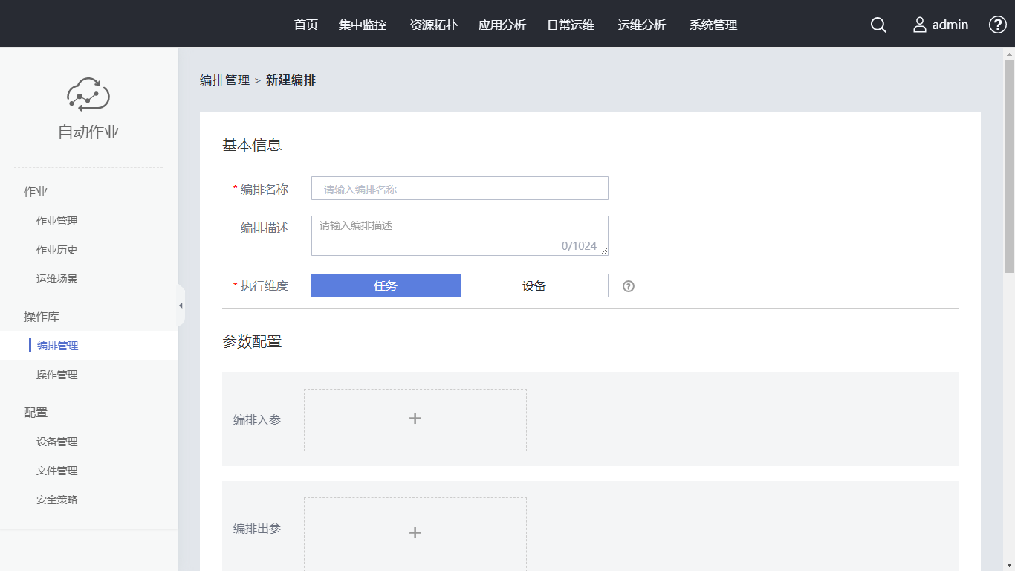Open the 日常运维 top menu
Screen dimensions: 1015x571
(x=571, y=25)
